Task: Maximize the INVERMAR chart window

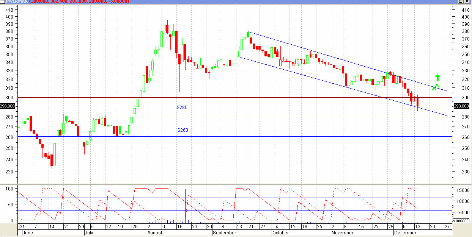Action: pyautogui.click(x=461, y=2)
